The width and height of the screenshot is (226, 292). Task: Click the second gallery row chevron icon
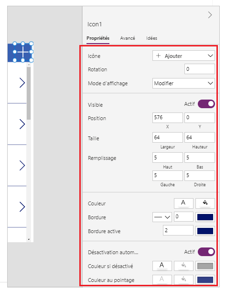point(22,124)
